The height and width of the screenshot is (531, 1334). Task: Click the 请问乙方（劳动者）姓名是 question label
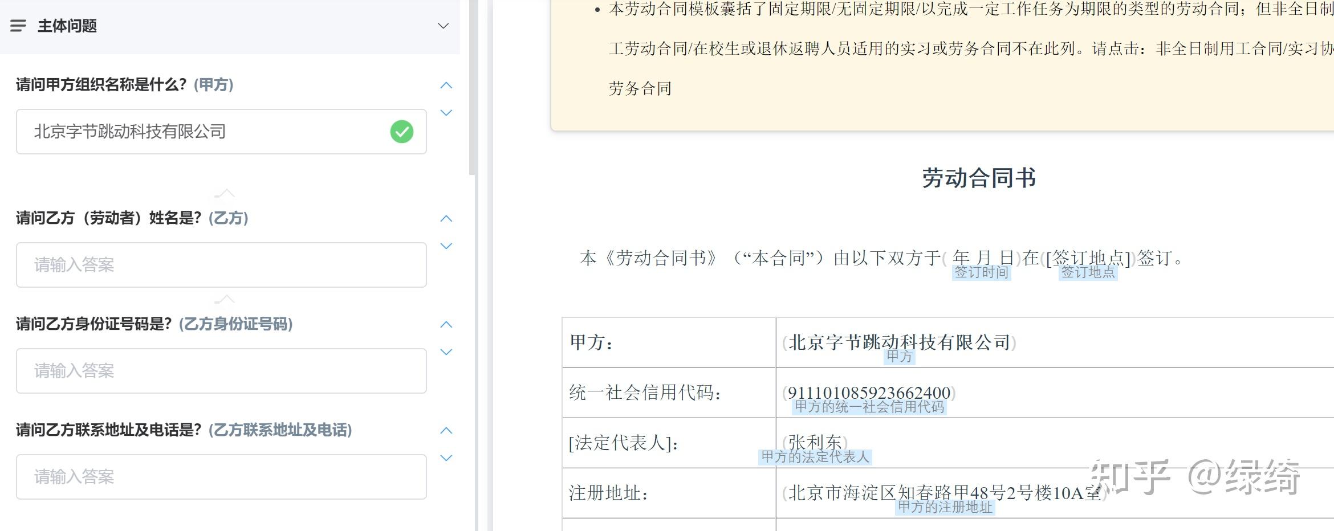click(x=109, y=218)
